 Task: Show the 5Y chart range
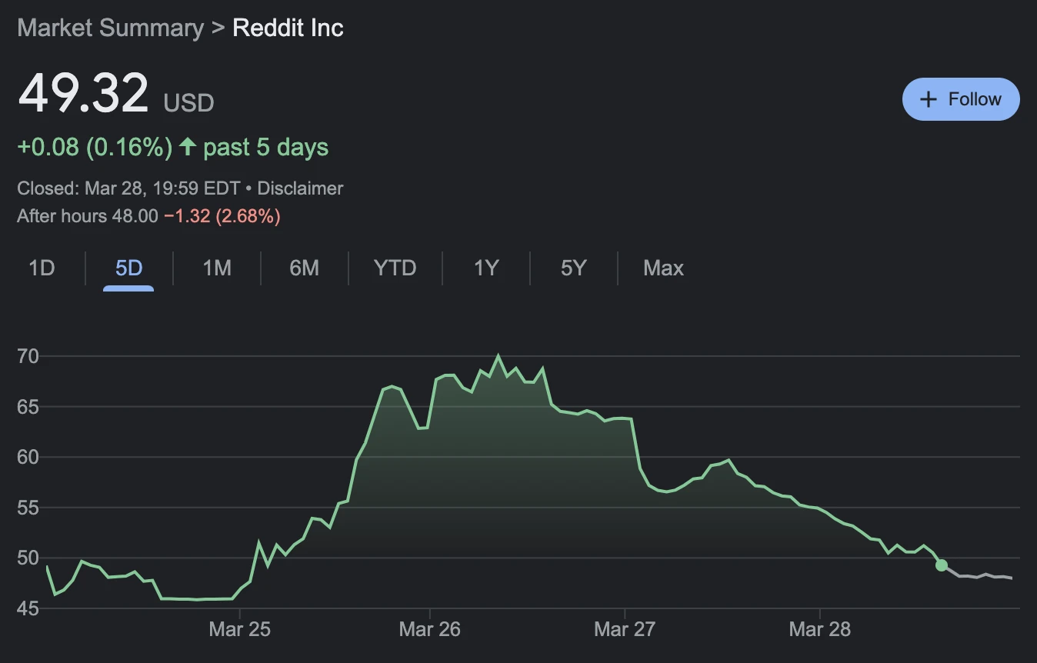[x=573, y=268]
